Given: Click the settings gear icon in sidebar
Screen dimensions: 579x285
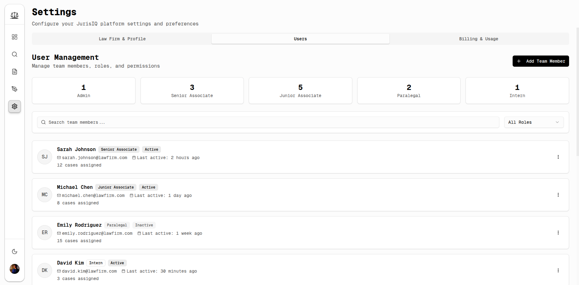Looking at the screenshot, I should tap(15, 106).
